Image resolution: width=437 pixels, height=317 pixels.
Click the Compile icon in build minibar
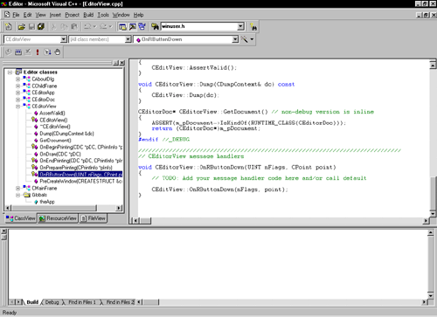(9, 52)
